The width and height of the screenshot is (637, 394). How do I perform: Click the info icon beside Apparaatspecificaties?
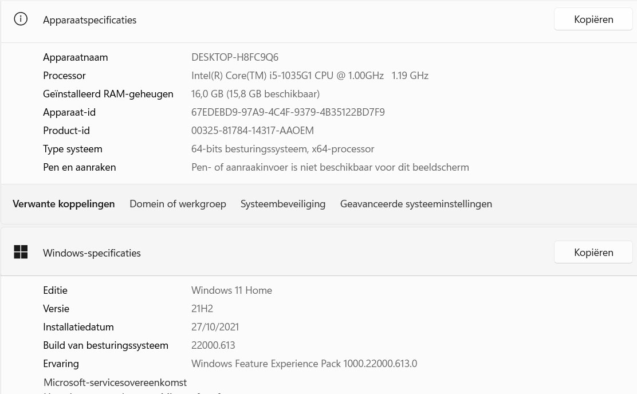point(21,19)
